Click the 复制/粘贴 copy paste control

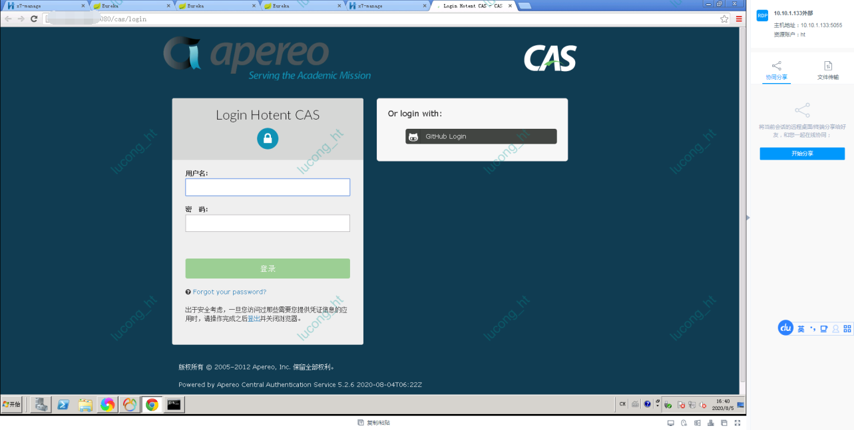[374, 423]
